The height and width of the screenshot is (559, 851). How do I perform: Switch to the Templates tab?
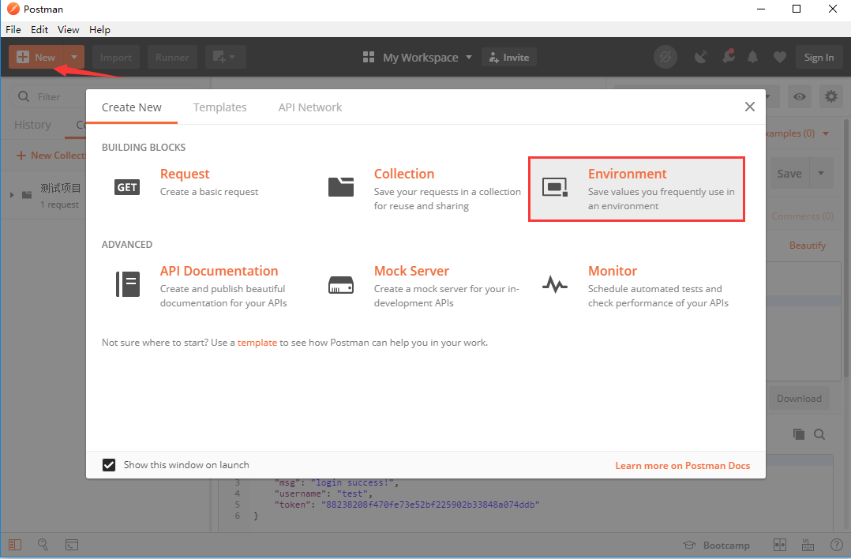click(219, 107)
